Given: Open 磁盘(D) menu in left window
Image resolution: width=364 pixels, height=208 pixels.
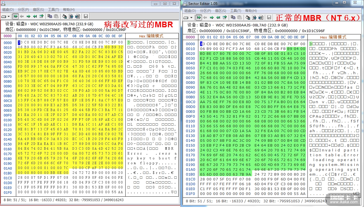Looking at the screenshot, I should (x=8, y=10).
